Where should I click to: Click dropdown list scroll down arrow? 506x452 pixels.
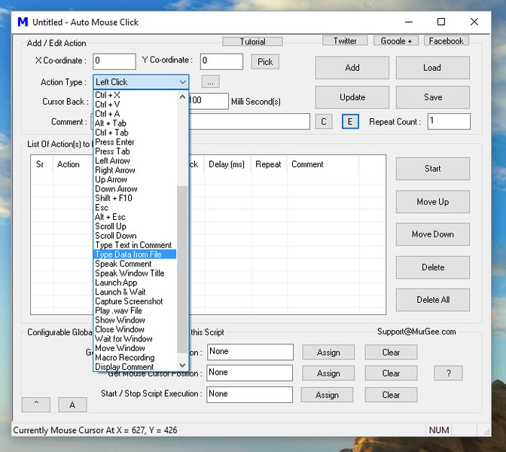[182, 365]
